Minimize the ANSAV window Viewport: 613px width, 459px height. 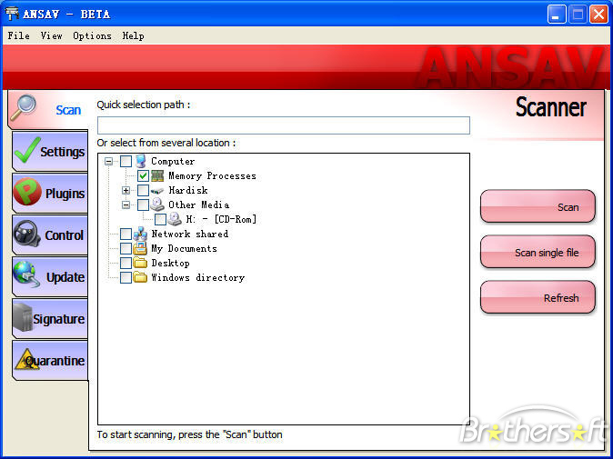(x=557, y=15)
